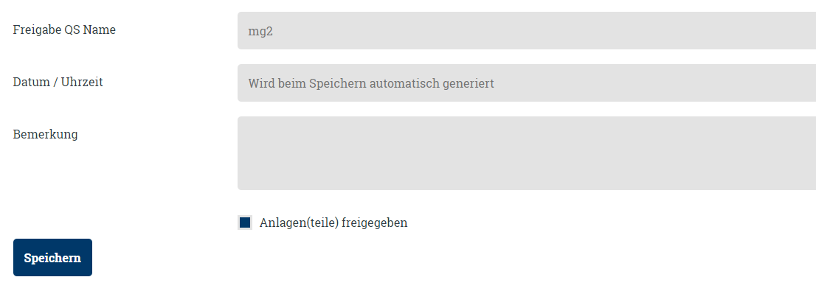Select the Datum / Uhrzeit field
The height and width of the screenshot is (291, 816).
[527, 83]
